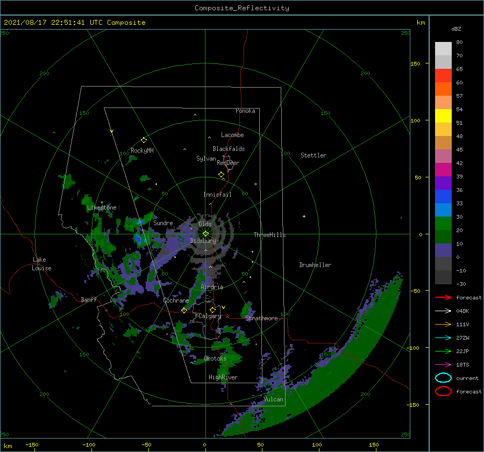Click the Lacombe city label
The width and height of the screenshot is (484, 452).
point(232,135)
